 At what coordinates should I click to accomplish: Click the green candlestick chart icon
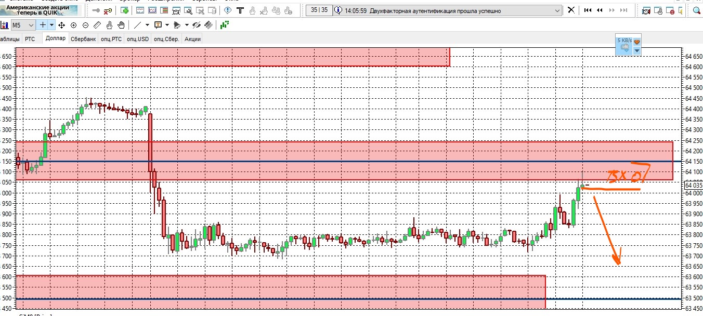click(225, 25)
